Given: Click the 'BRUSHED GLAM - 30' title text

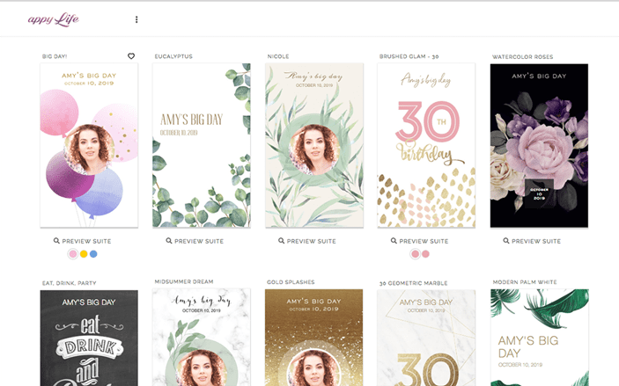Looking at the screenshot, I should coord(409,56).
